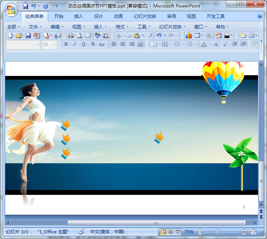
Task: Click the spell check icon in status bar
Action: (x=81, y=232)
